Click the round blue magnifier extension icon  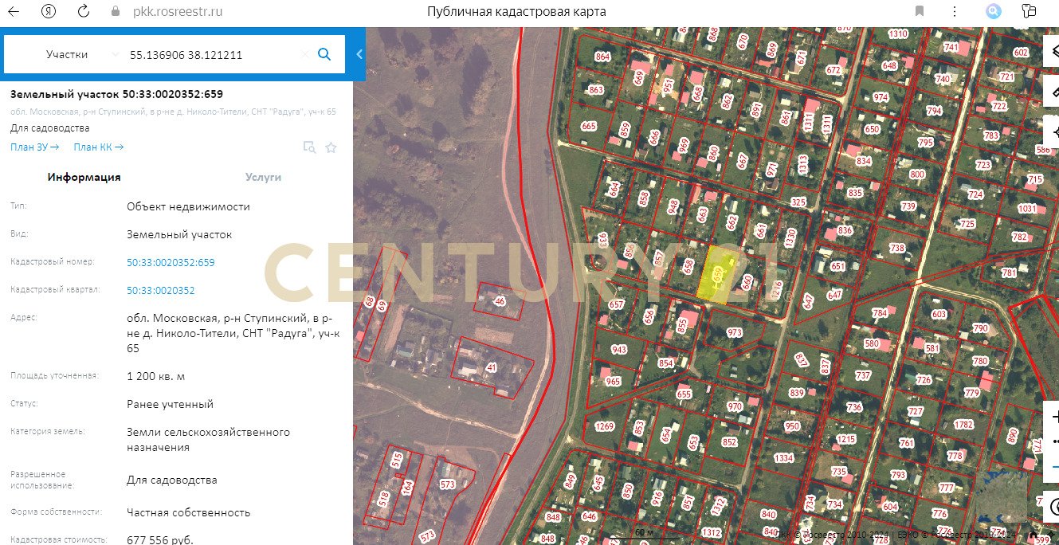click(993, 11)
